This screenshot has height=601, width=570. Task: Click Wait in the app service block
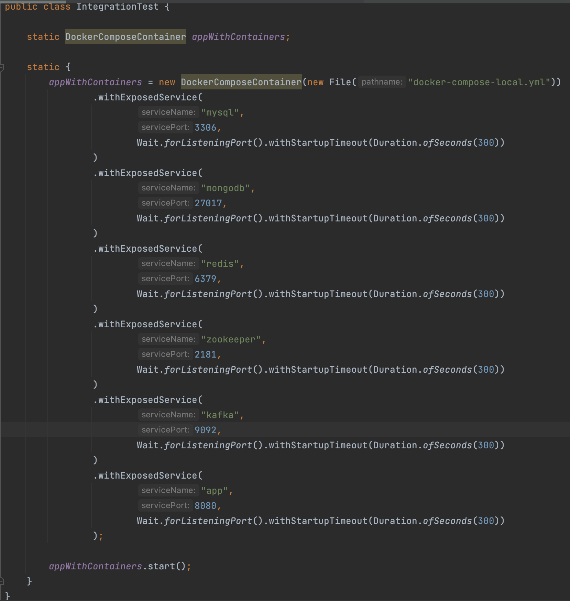(148, 521)
